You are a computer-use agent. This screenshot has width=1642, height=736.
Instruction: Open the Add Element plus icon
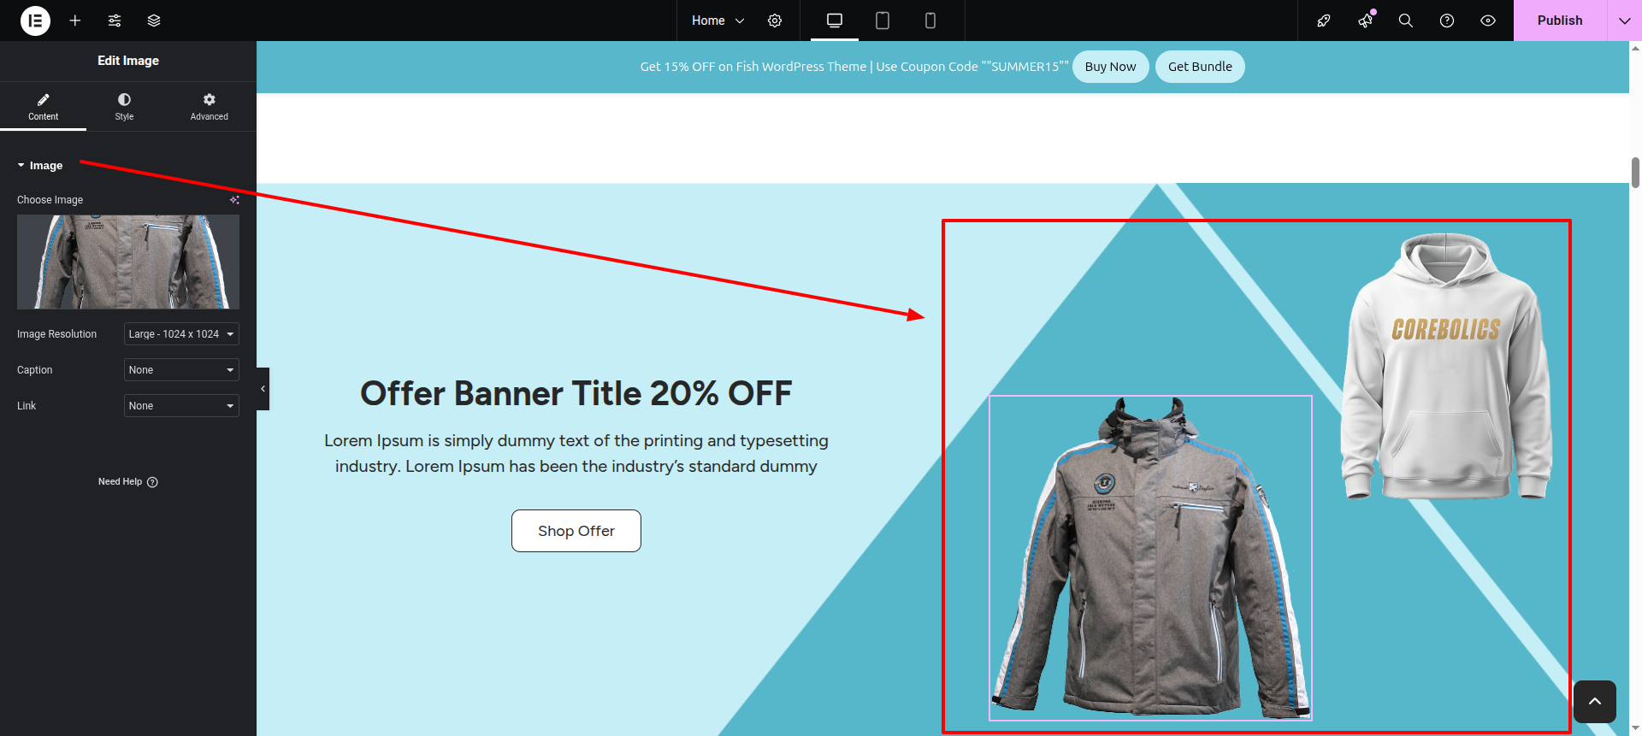pos(75,21)
